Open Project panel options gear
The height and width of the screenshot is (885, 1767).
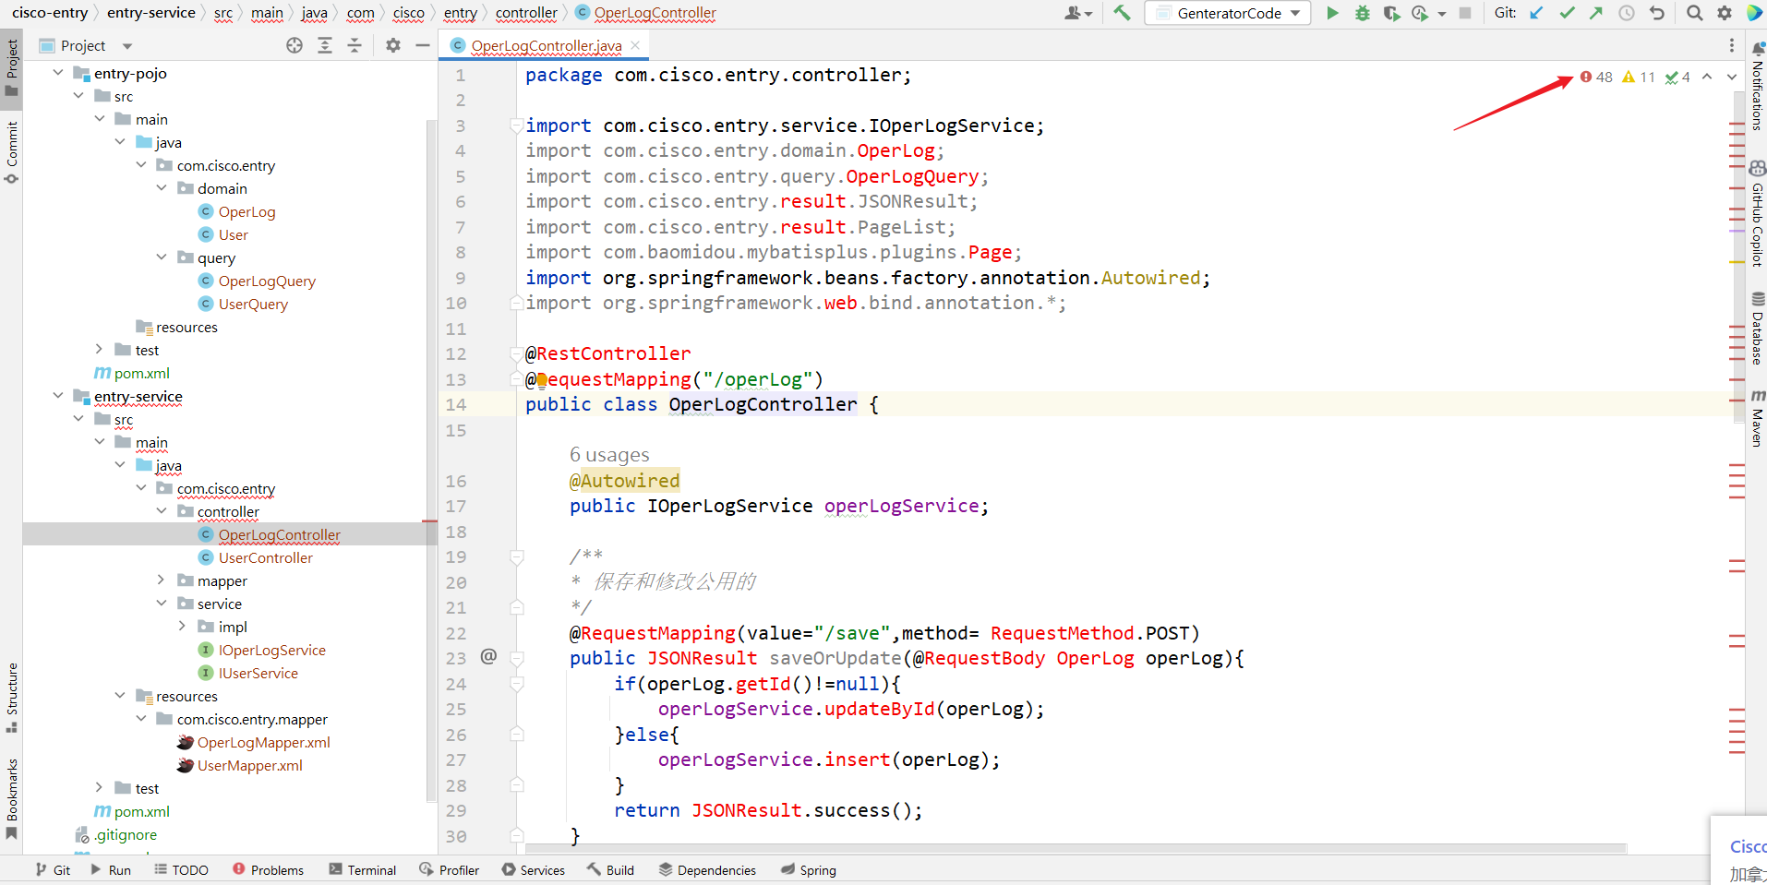pyautogui.click(x=393, y=45)
